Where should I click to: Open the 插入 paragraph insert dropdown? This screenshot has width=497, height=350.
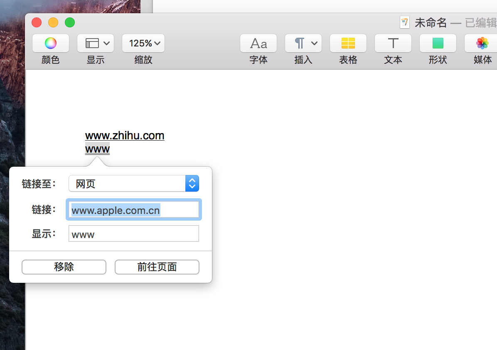coord(303,43)
